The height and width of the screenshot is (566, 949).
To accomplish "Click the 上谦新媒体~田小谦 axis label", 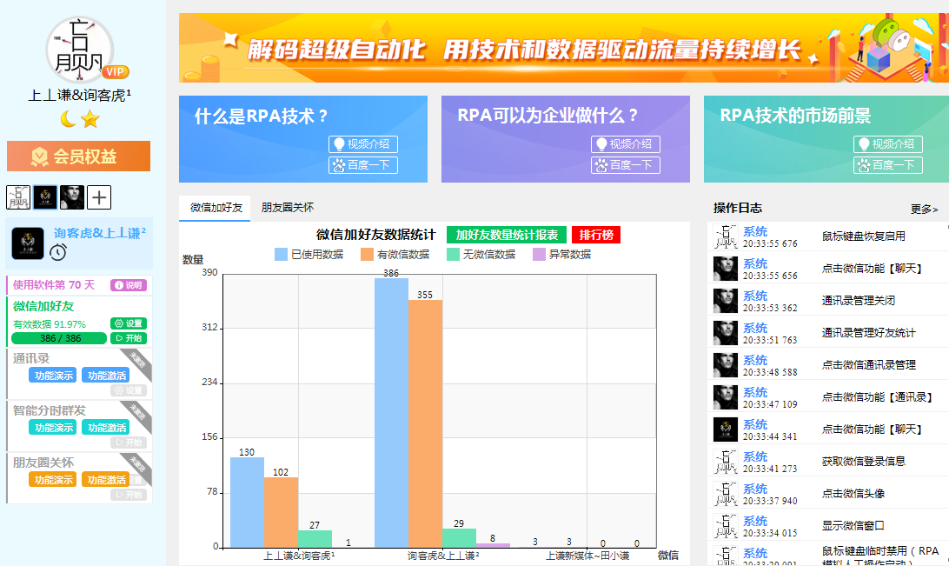I will (x=587, y=555).
